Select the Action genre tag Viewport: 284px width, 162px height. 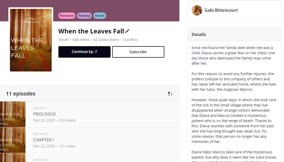pyautogui.click(x=100, y=16)
